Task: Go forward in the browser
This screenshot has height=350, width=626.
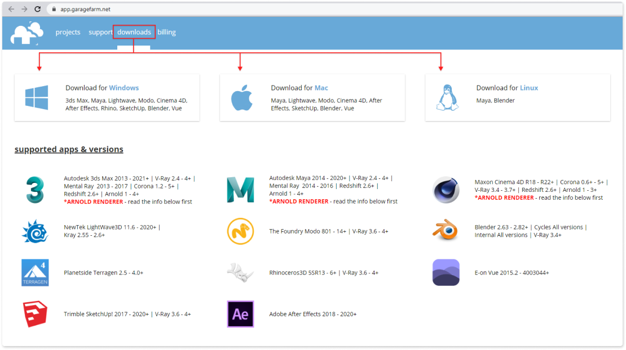Action: [24, 9]
